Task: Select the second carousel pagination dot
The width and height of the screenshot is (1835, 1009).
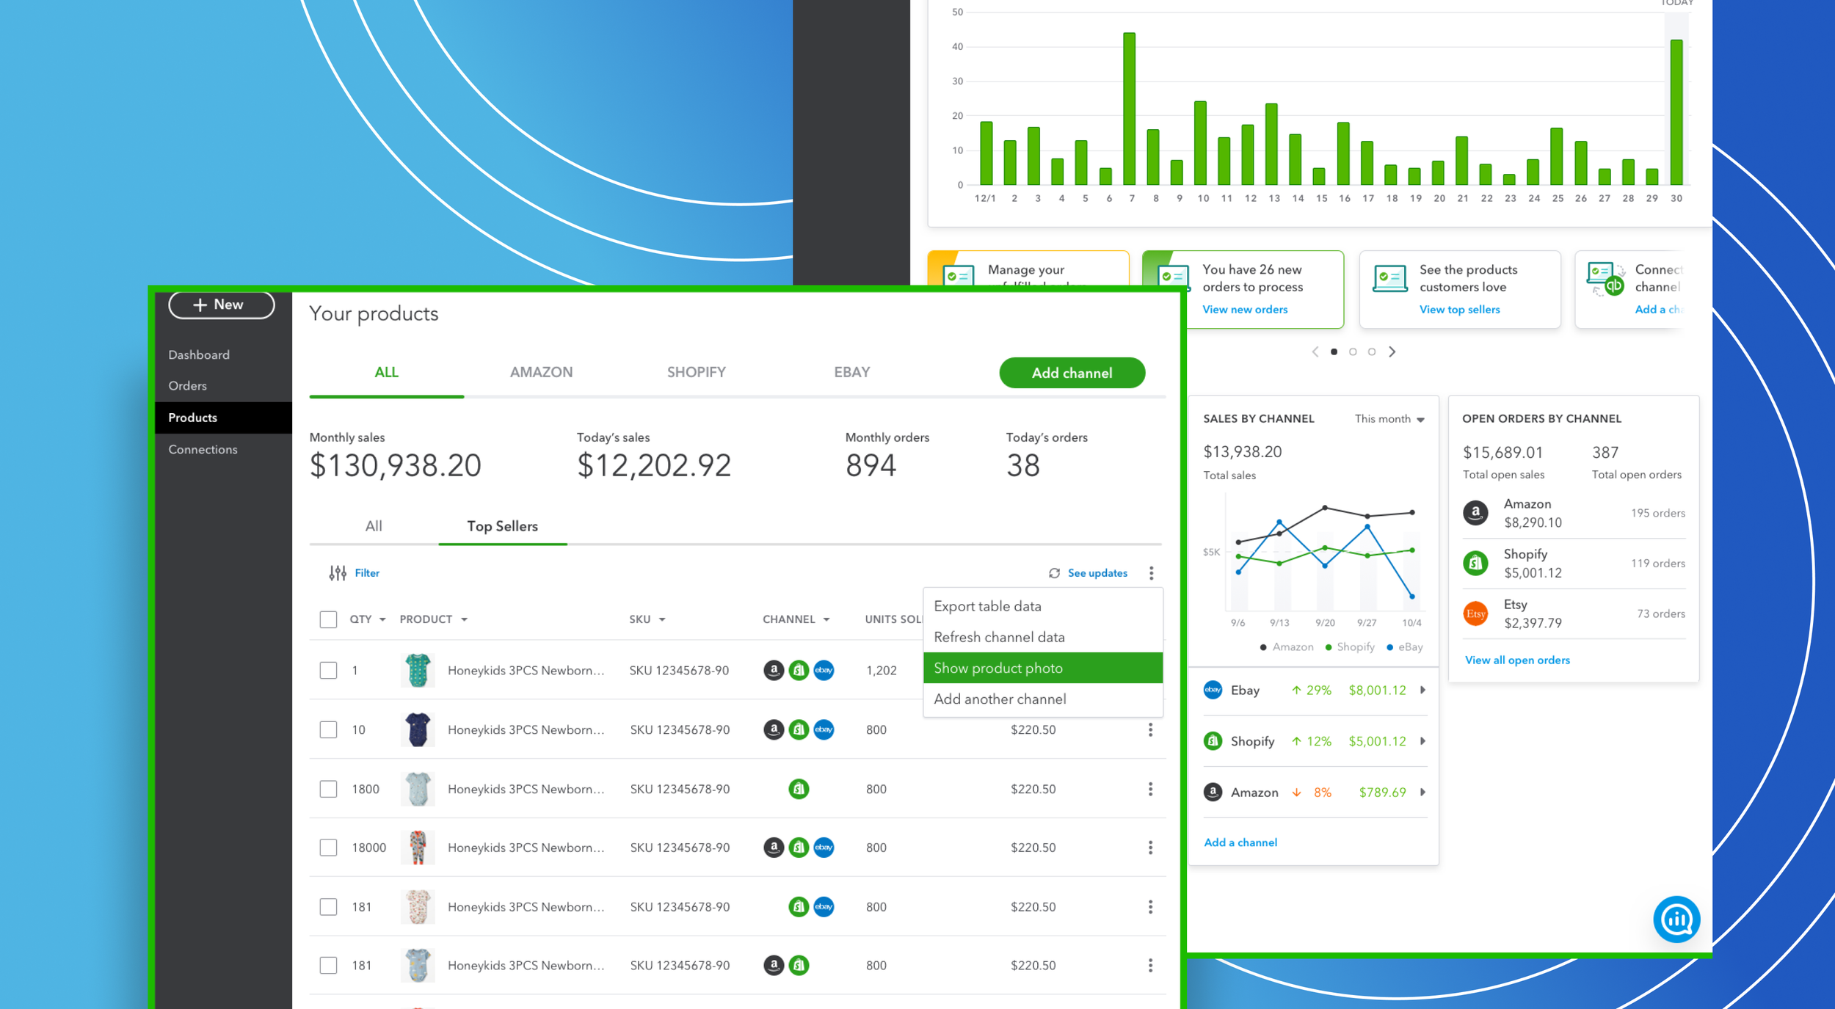Action: click(1353, 351)
